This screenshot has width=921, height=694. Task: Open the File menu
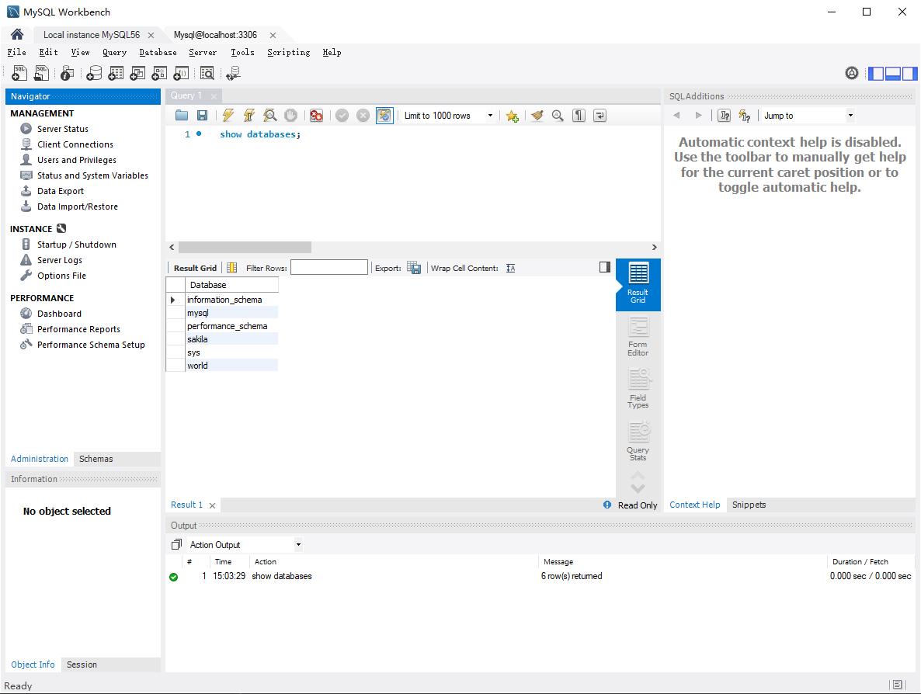click(16, 52)
